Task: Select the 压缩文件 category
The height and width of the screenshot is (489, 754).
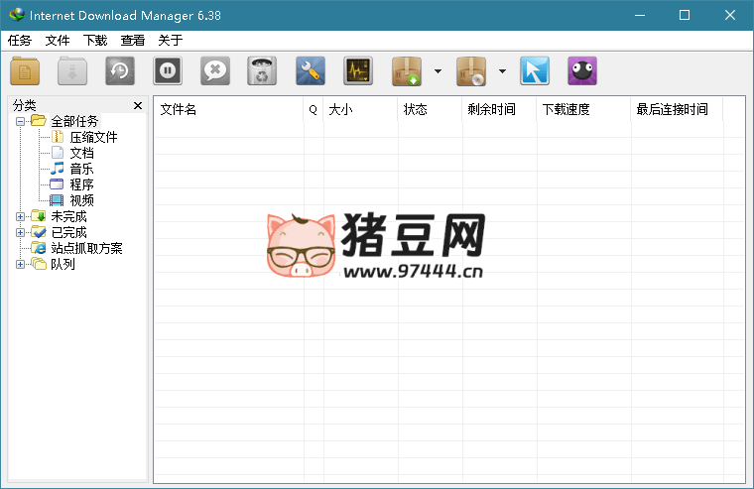Action: 93,137
